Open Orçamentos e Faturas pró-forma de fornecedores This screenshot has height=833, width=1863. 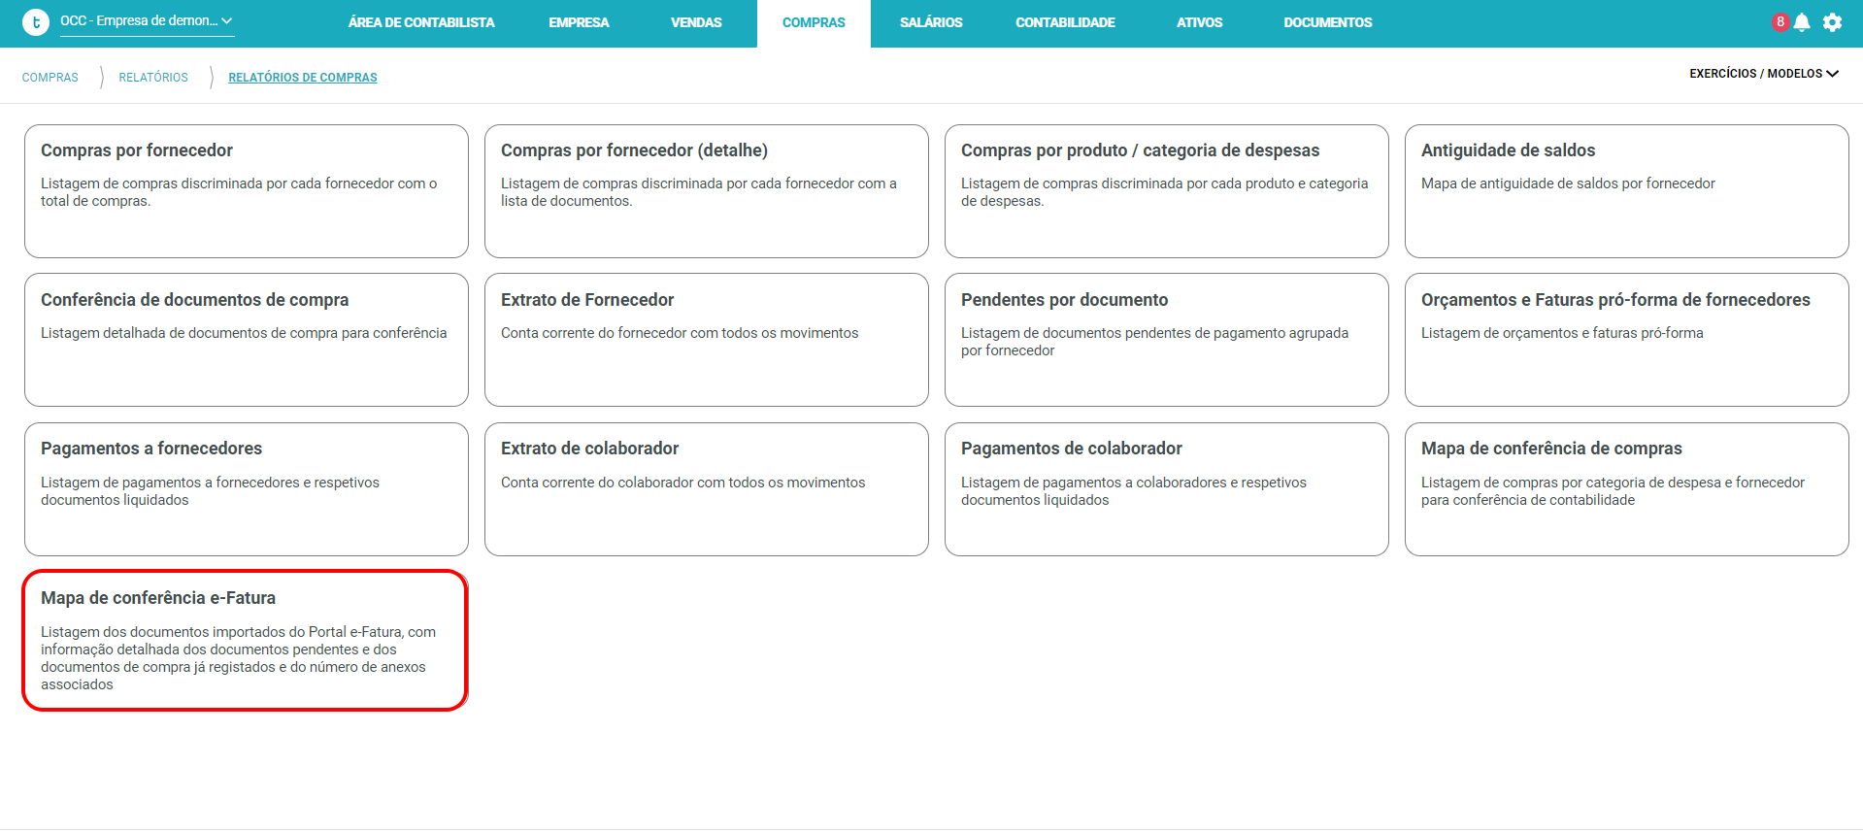[1627, 340]
